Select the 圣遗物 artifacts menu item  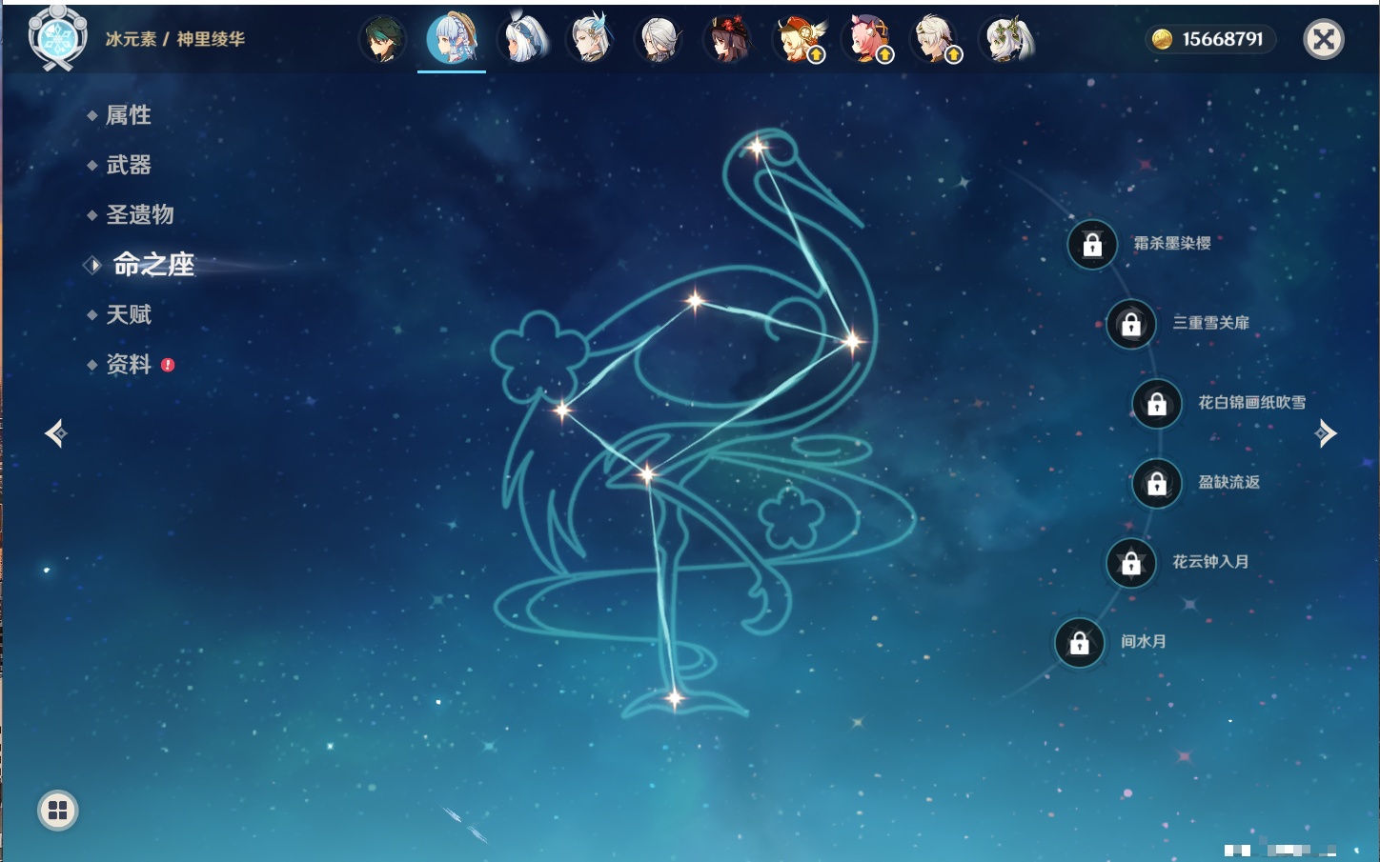[139, 214]
